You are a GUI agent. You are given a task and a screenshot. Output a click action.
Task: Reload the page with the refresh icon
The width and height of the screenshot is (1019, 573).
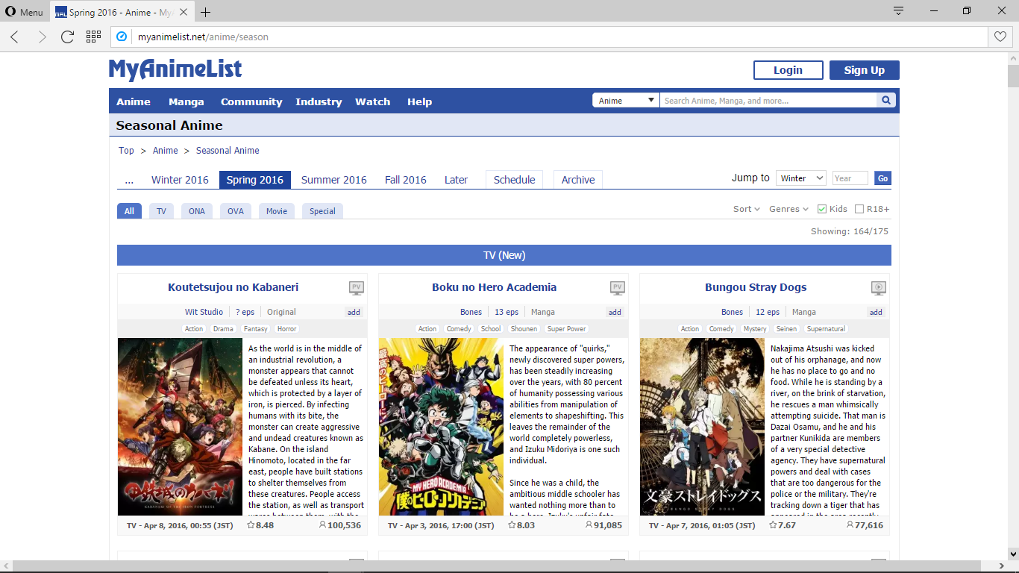click(67, 37)
